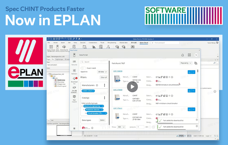Click the Jump to page field
Viewport: 228px width, 145px height.
pyautogui.click(x=140, y=127)
